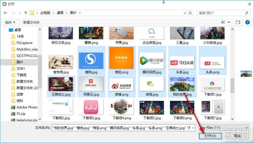Expand chevron after 桌面 breadcrumb
254x143 pixels.
[x=67, y=13]
